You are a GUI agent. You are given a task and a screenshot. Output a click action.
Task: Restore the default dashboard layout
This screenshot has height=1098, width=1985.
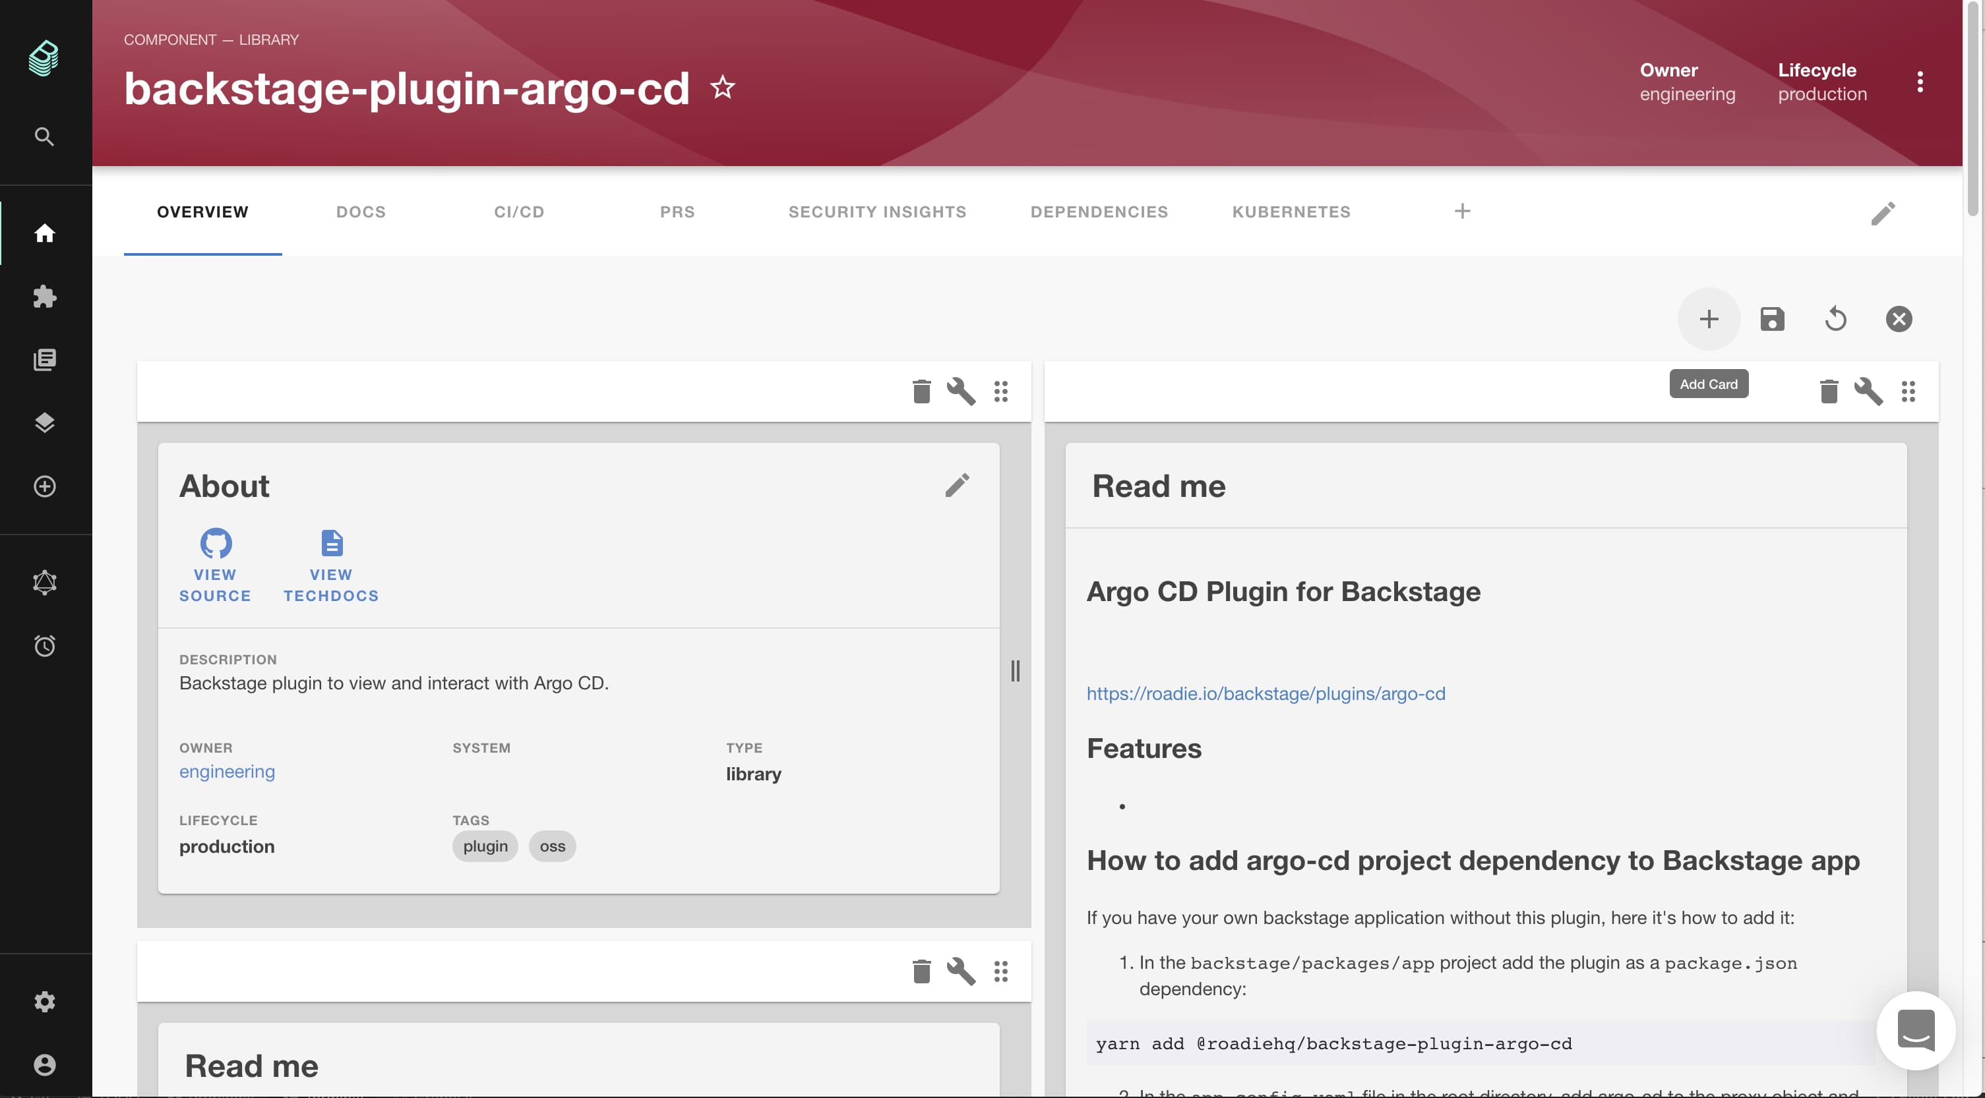click(x=1835, y=318)
